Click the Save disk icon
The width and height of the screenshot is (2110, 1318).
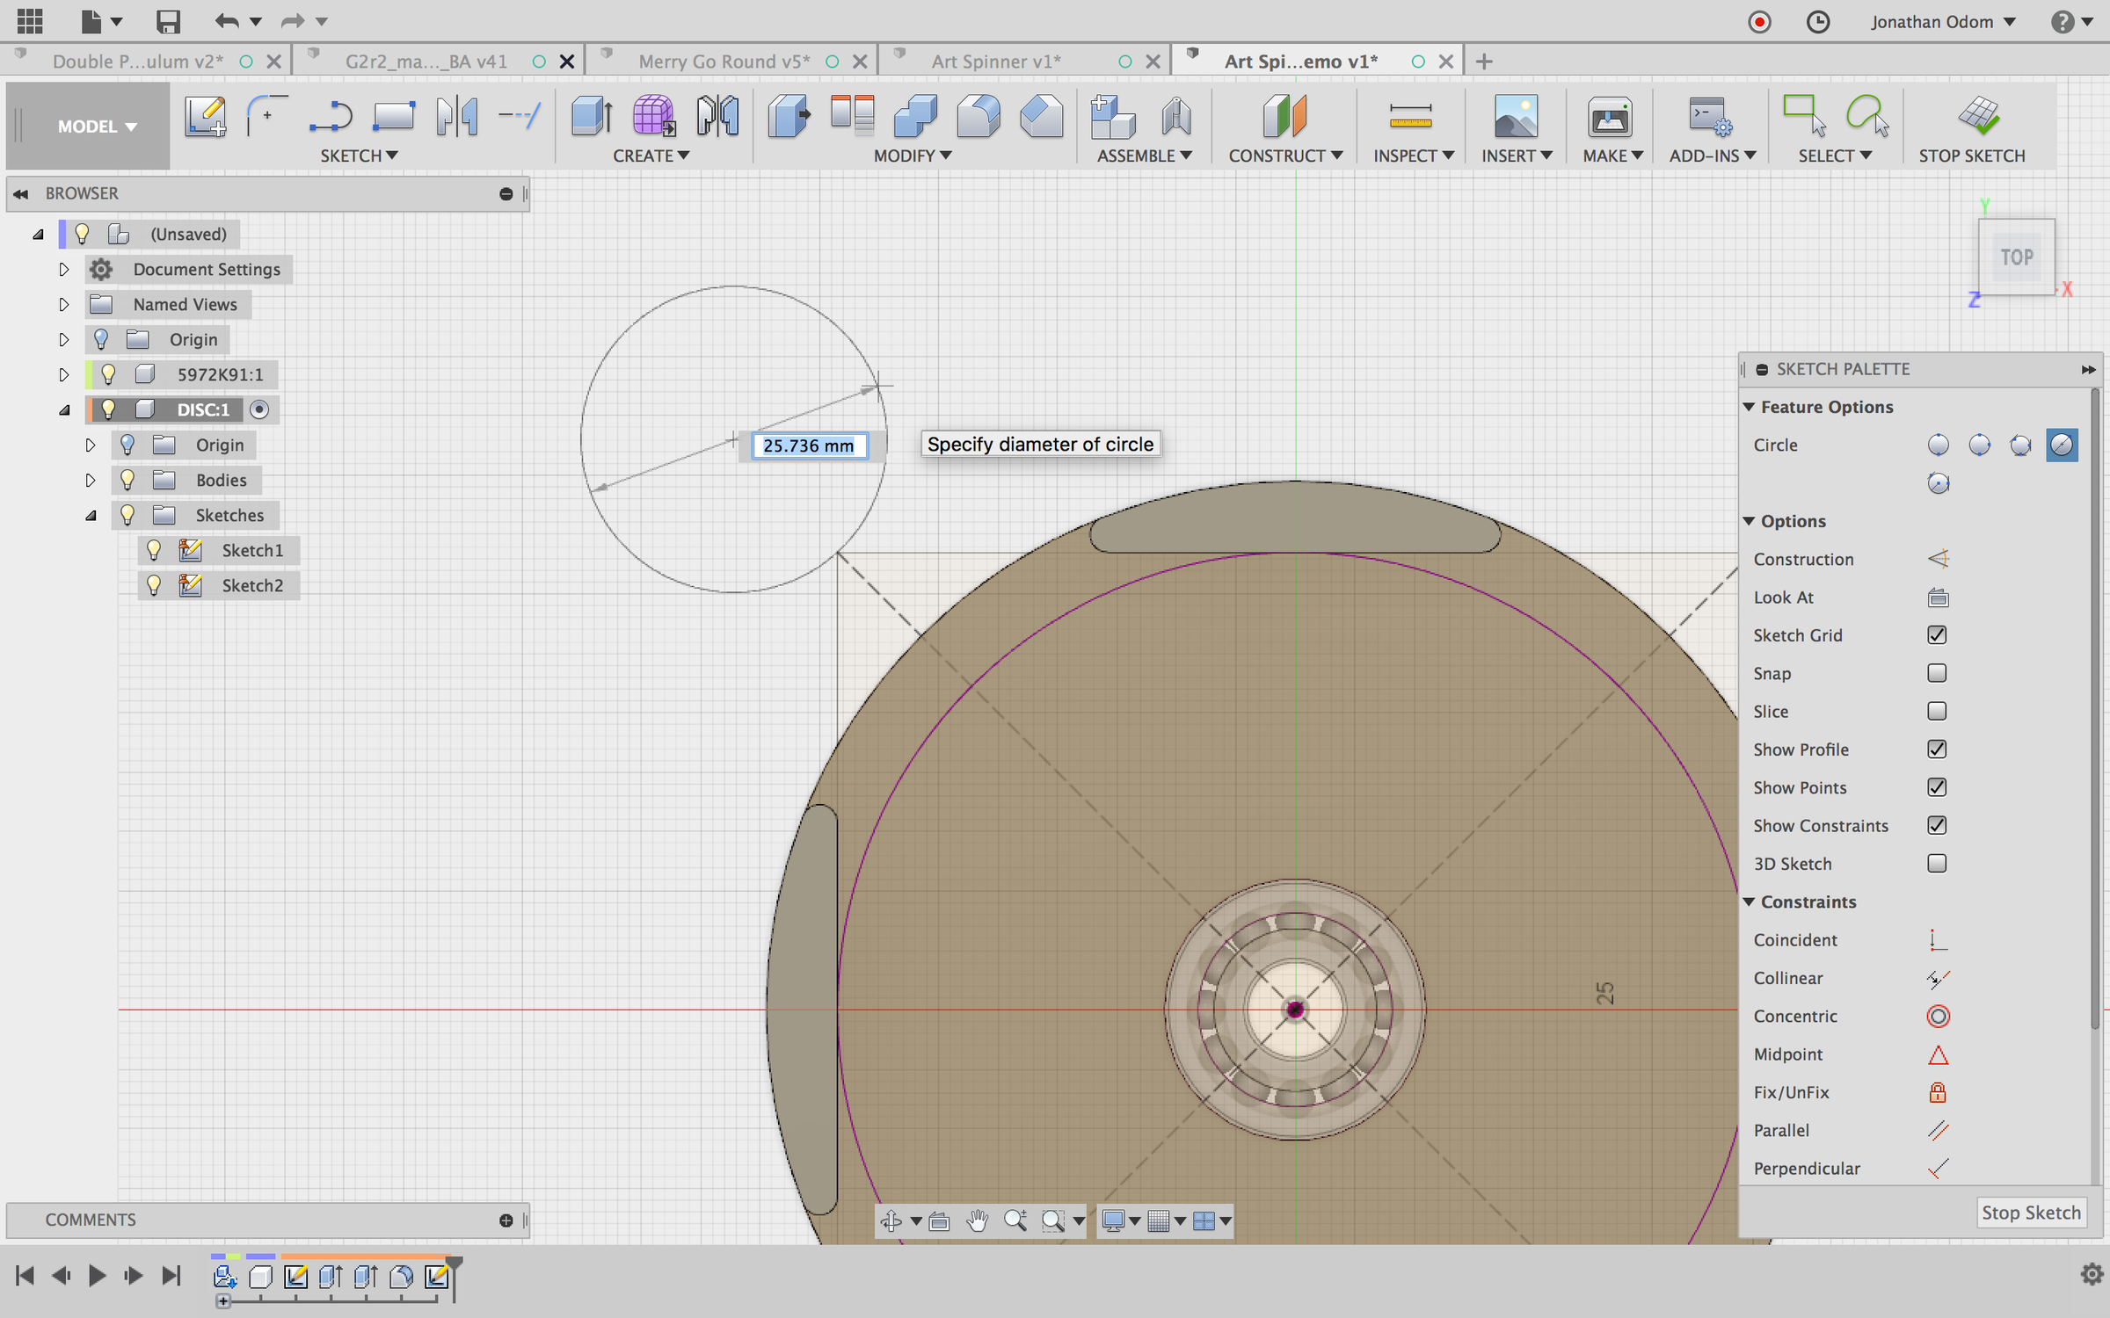[x=167, y=21]
